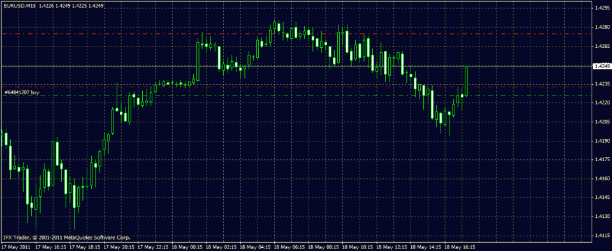Viewport: 612px width, 251px height.
Task: Click the 18 May 10:15 time label
Action: (x=357, y=247)
